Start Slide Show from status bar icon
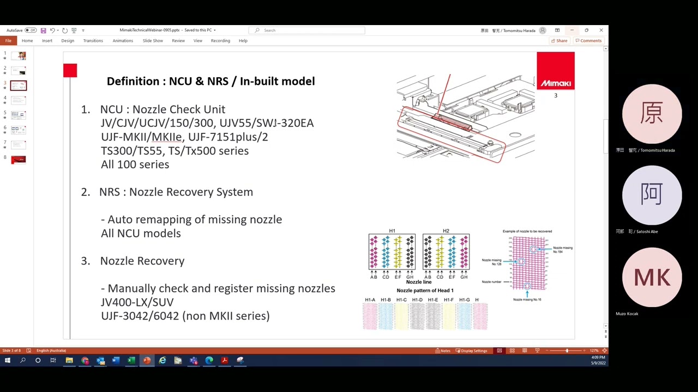The image size is (698, 392). 537,351
